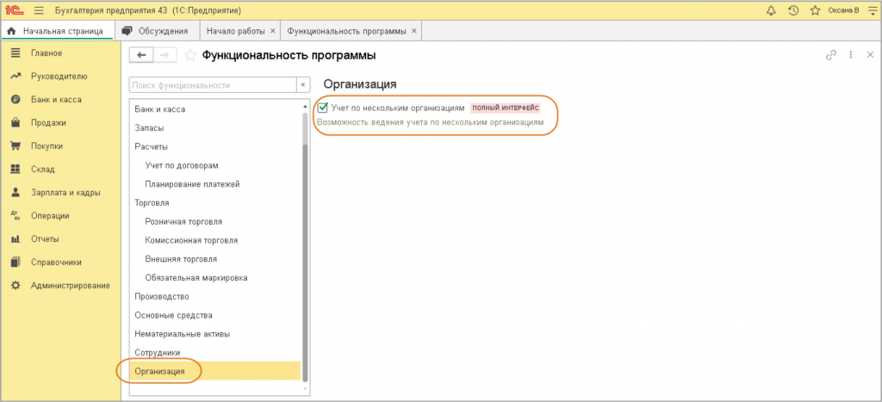The height and width of the screenshot is (402, 882).
Task: Add current page to favorites star
Action: [x=190, y=55]
